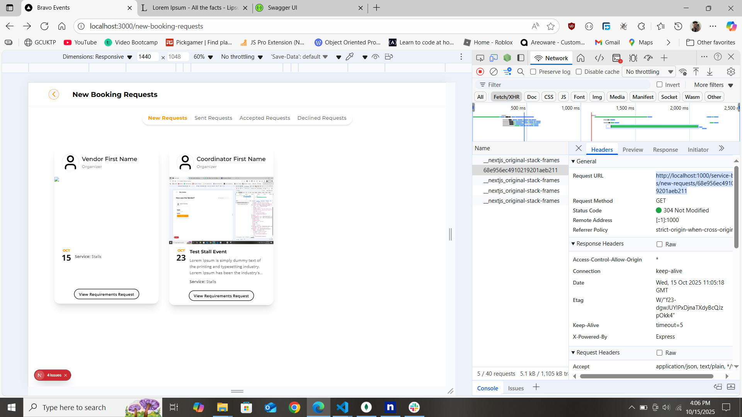742x417 pixels.
Task: Enable the Preserve log checkbox
Action: (533, 72)
